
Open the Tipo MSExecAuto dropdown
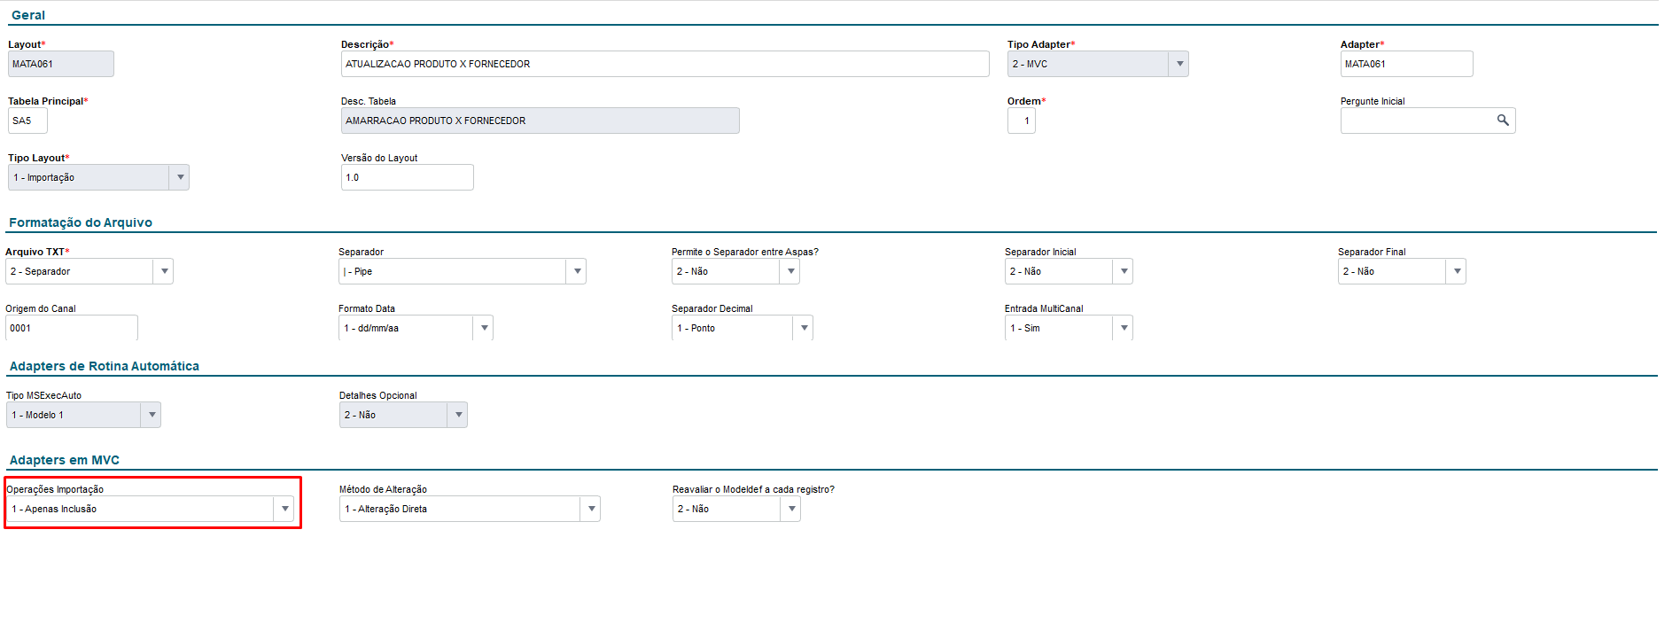click(152, 415)
